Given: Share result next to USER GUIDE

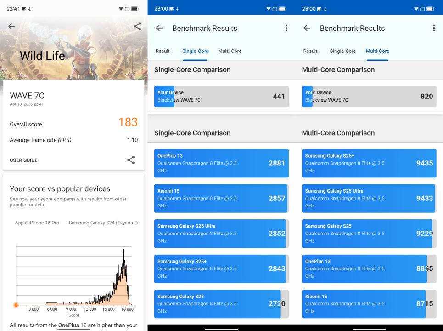Looking at the screenshot, I should pyautogui.click(x=131, y=160).
